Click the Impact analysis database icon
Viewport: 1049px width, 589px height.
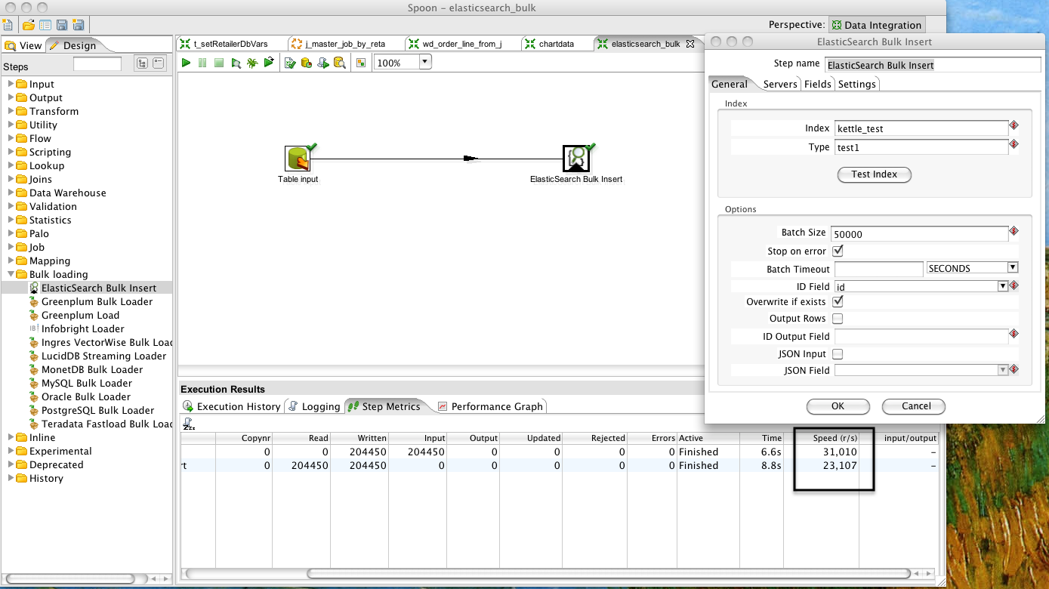(307, 63)
